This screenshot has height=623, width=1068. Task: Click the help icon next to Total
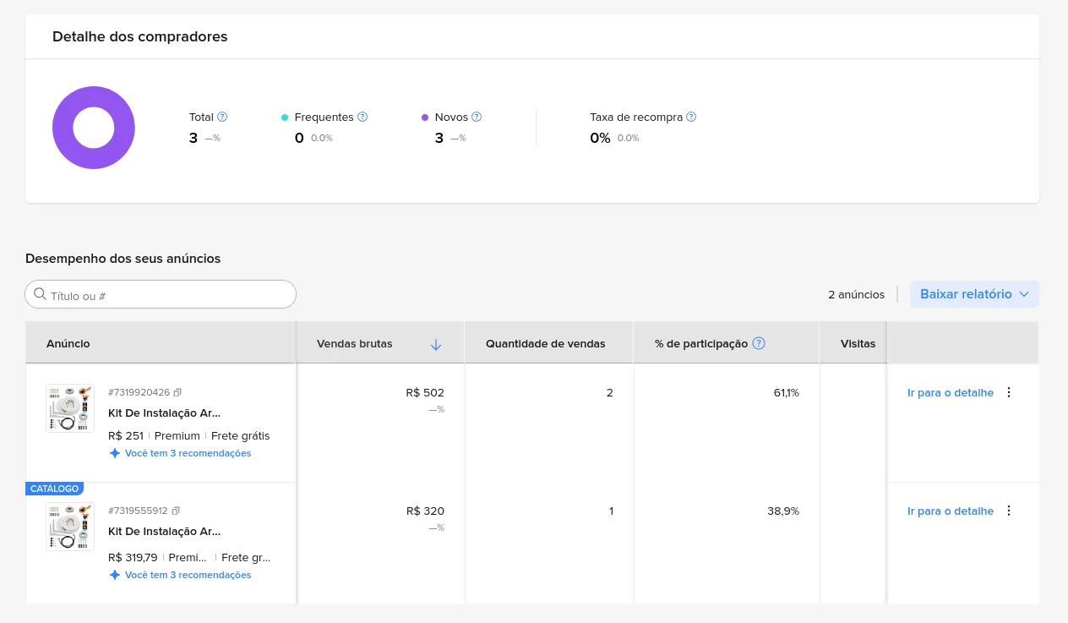pos(222,117)
